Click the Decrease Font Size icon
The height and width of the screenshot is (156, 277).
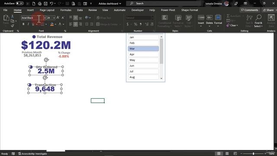(x=63, y=17)
